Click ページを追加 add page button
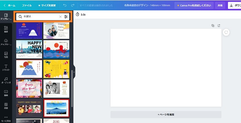 [166, 114]
